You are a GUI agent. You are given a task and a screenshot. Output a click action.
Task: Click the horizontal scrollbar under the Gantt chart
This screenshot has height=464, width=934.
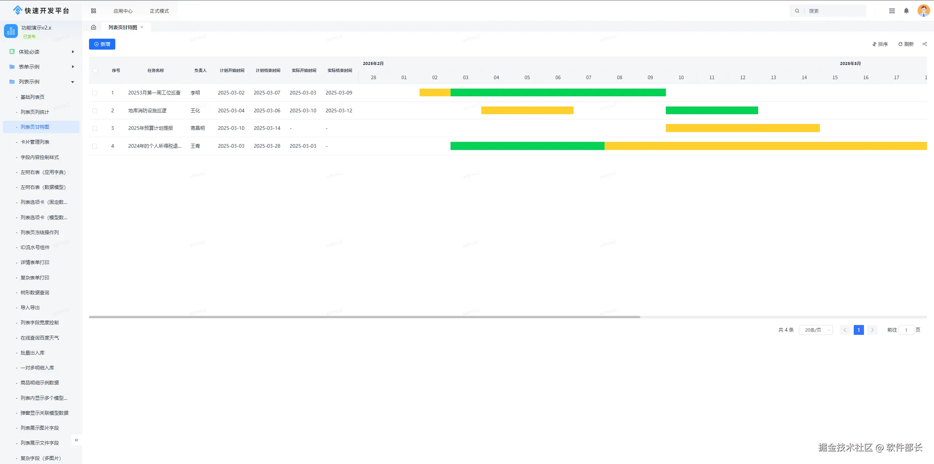click(364, 317)
